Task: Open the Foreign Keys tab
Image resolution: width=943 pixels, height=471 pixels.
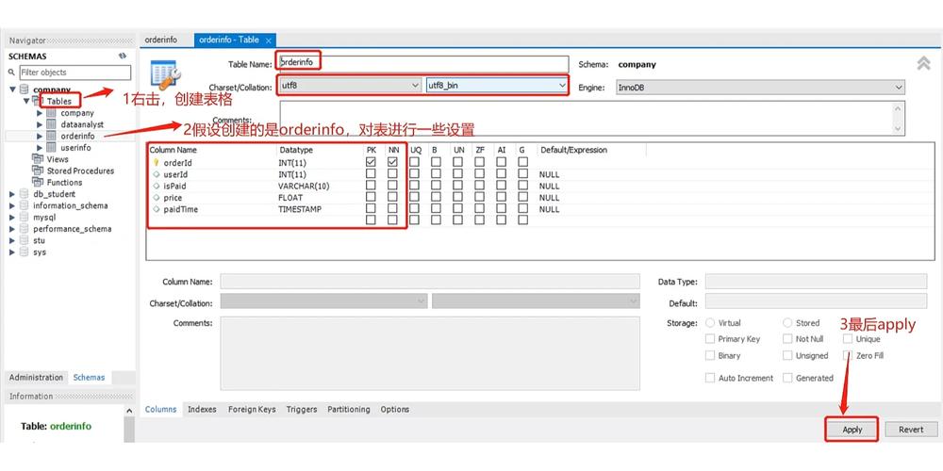Action: point(252,410)
